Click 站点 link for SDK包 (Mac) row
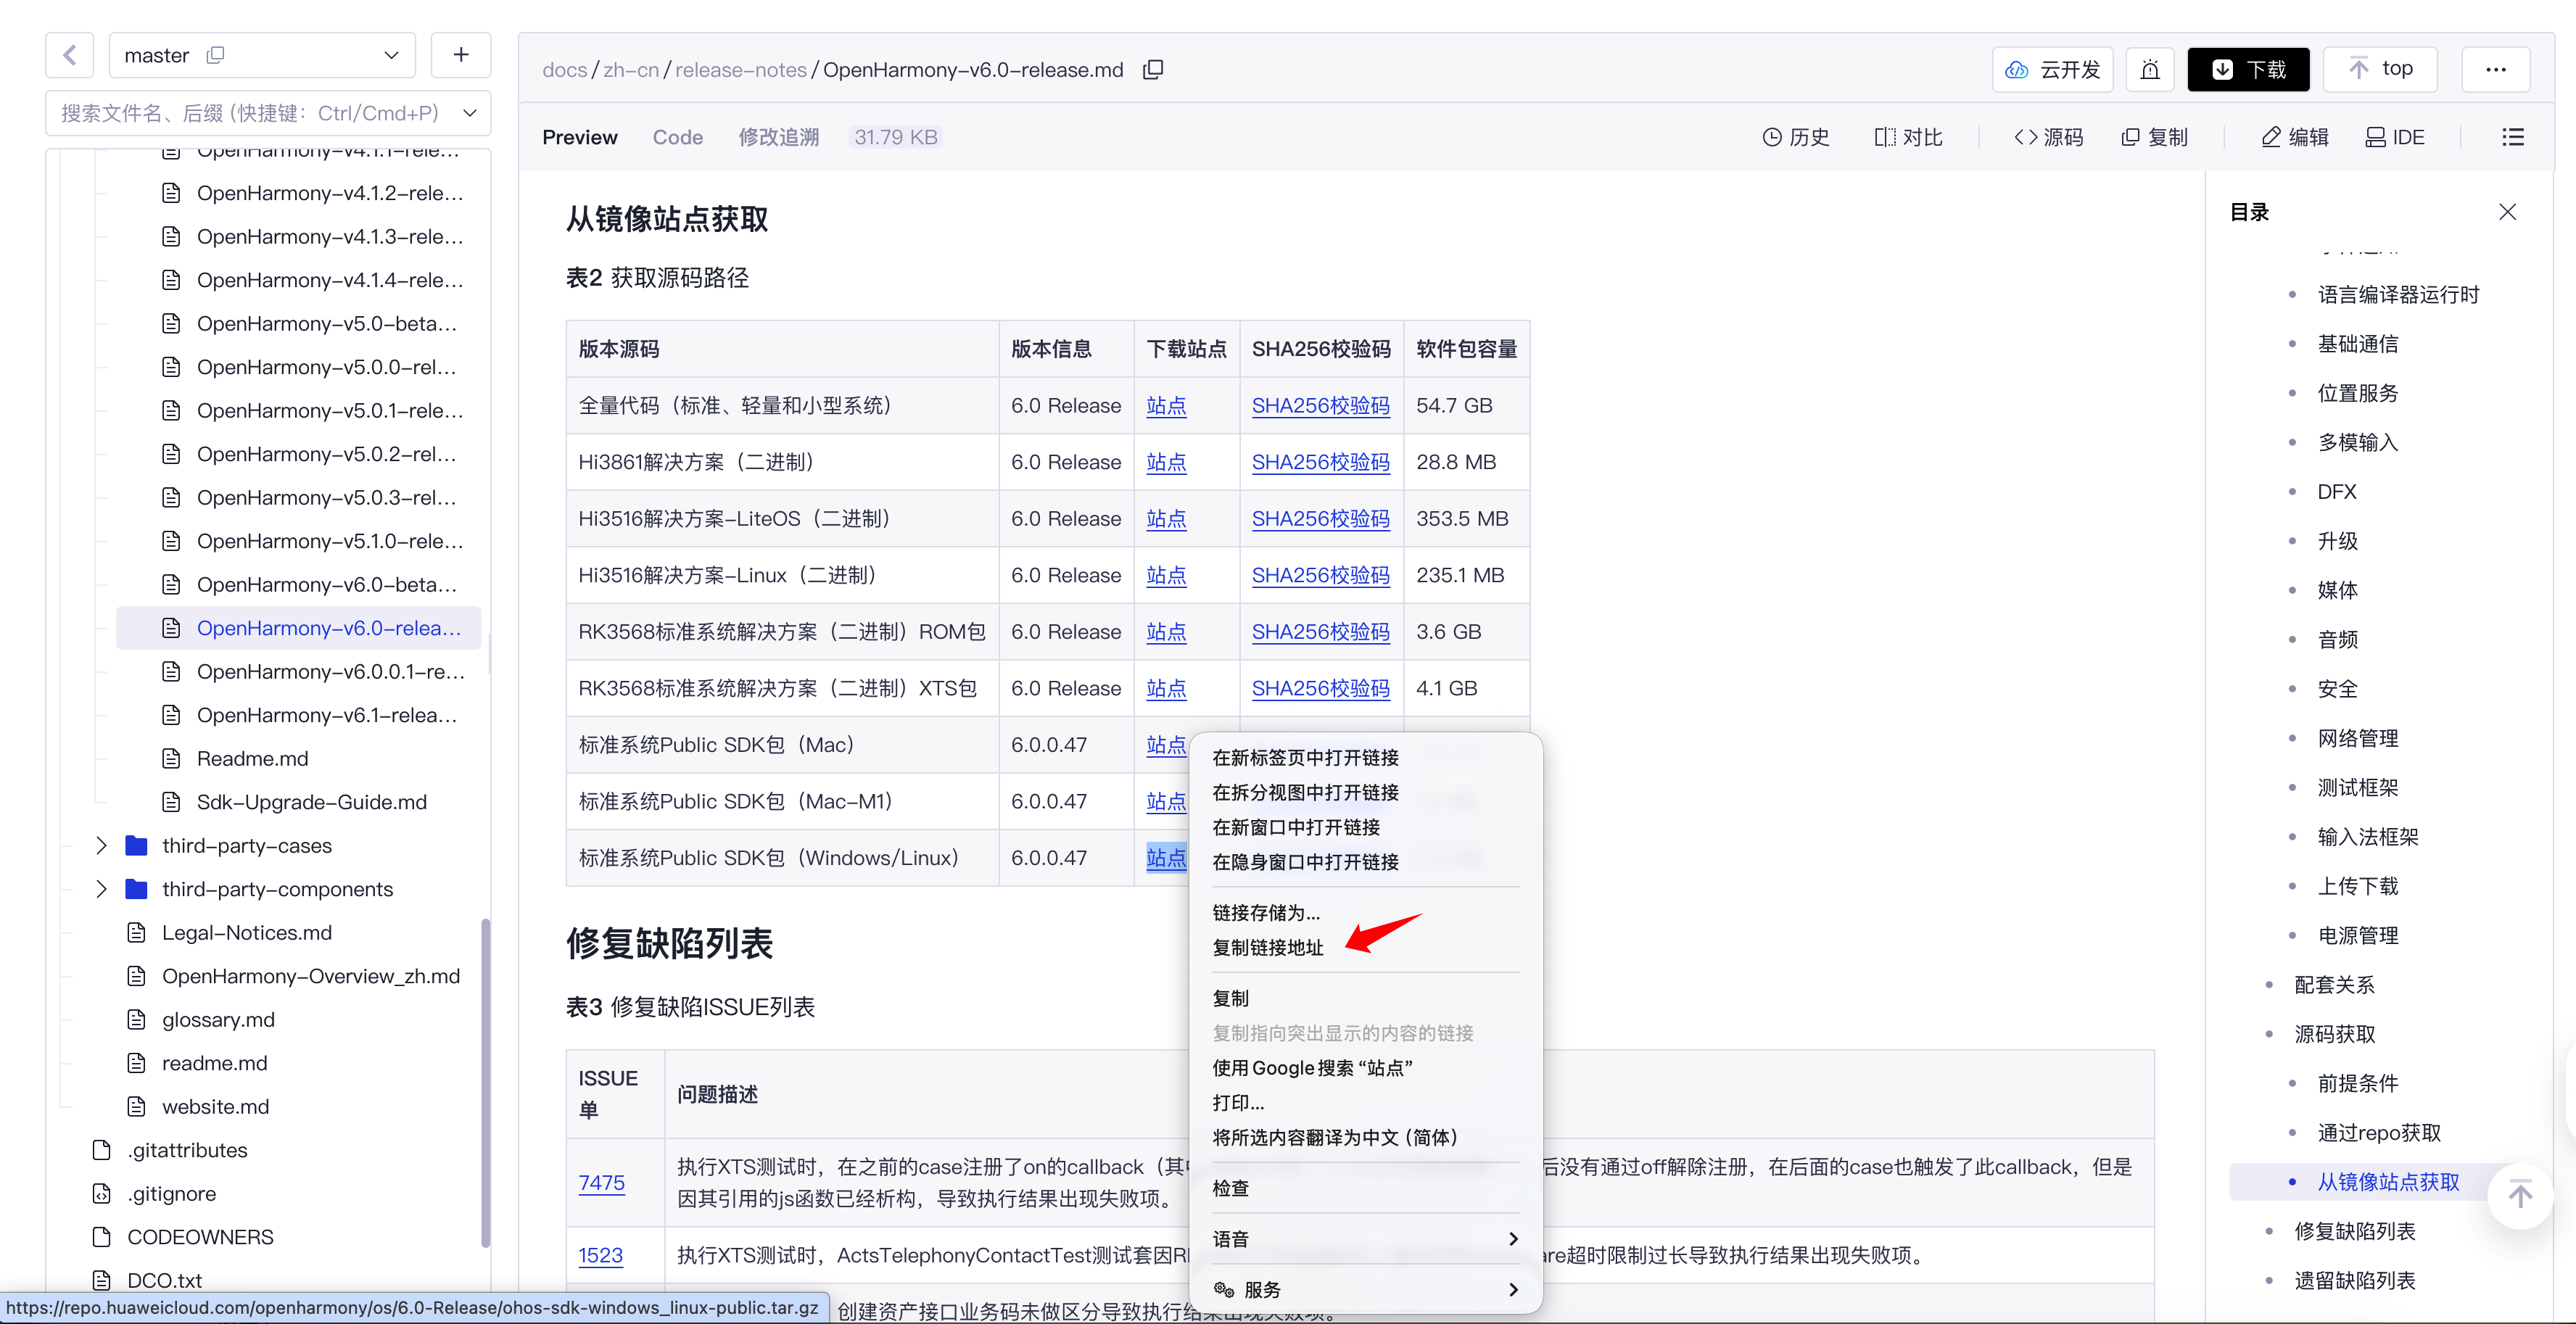Screen dimensions: 2576x1324 tap(1166, 745)
